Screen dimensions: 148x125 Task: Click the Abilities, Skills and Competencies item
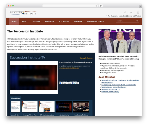pyautogui.click(x=114, y=68)
